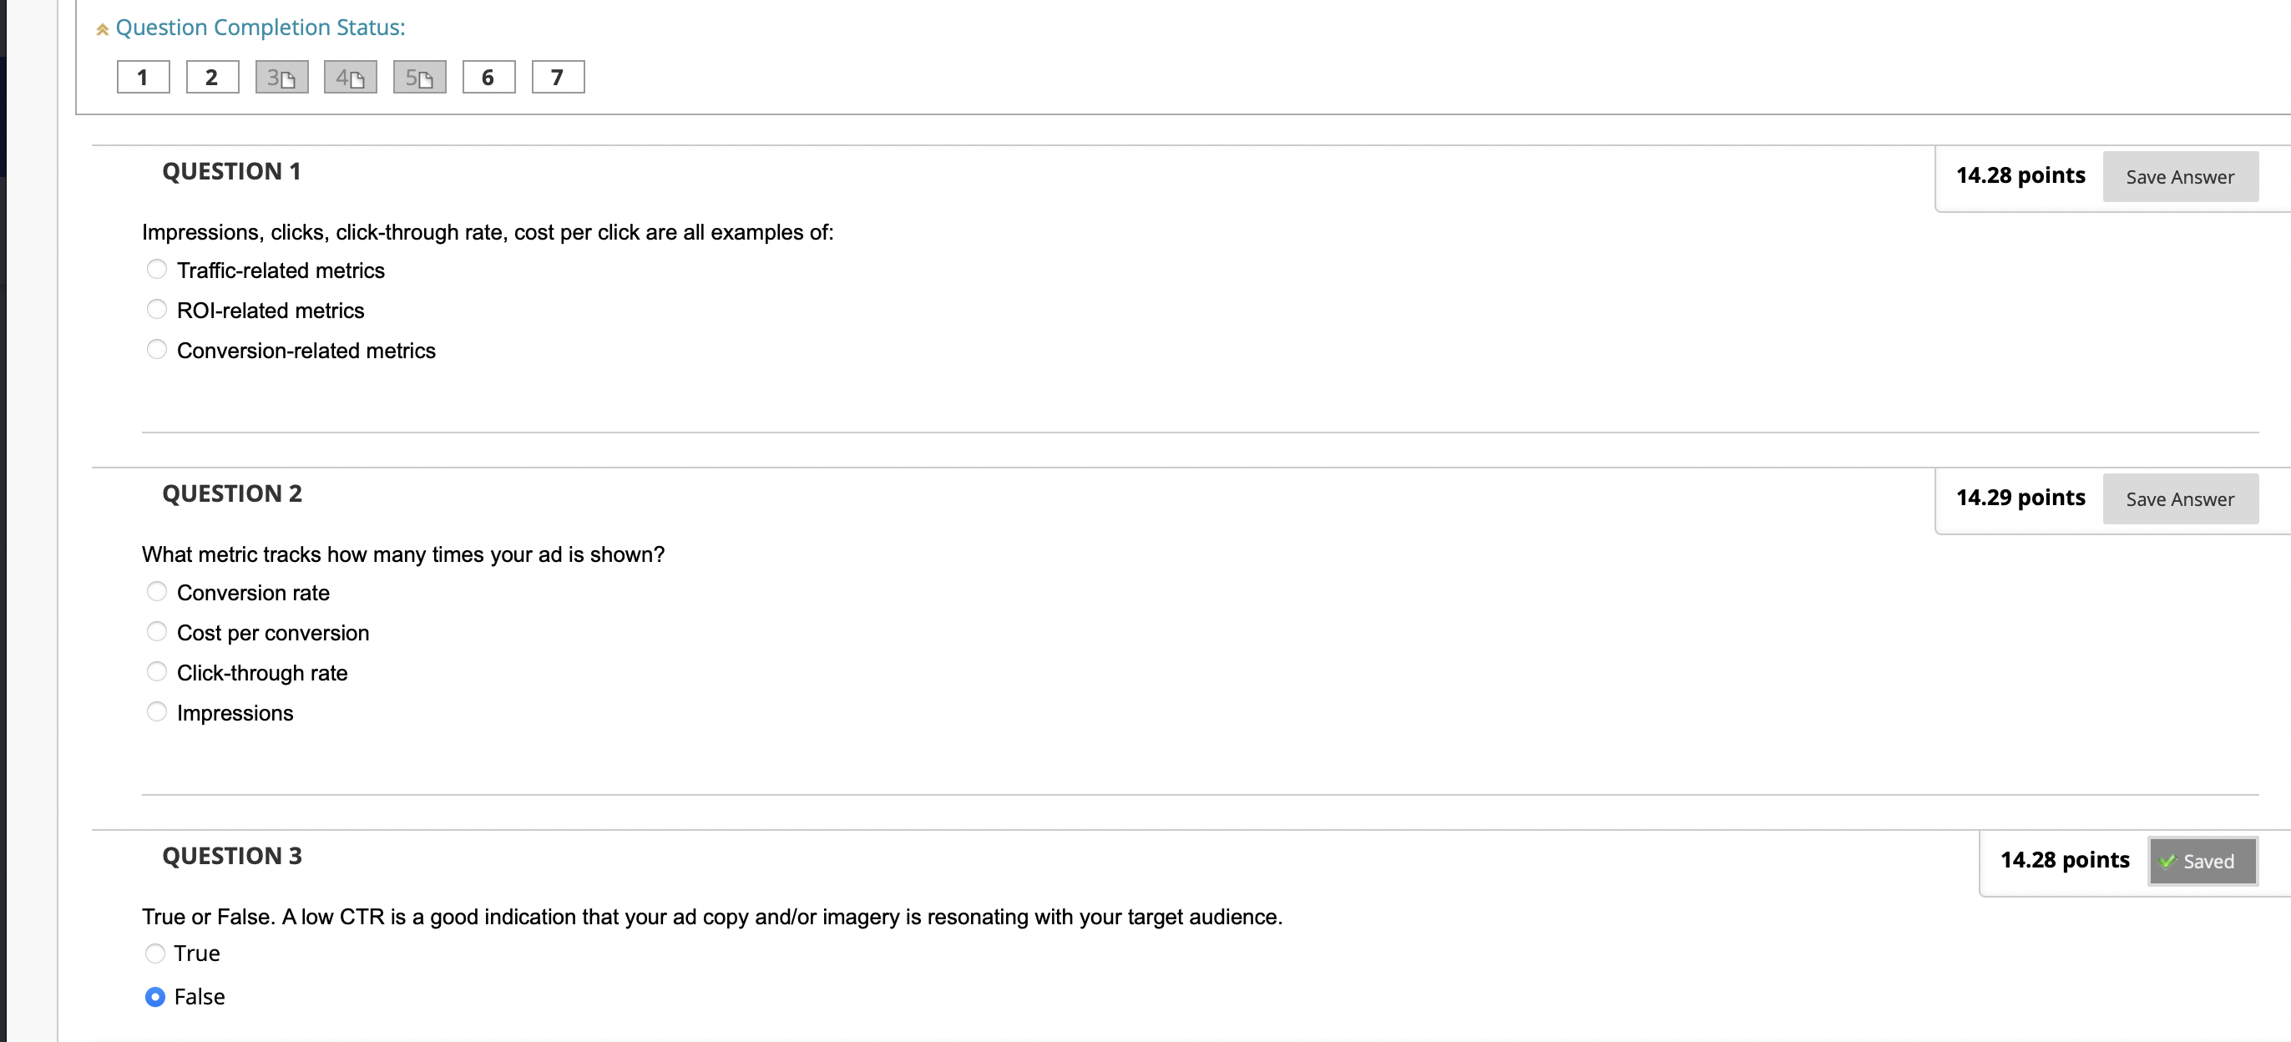Screen dimensions: 2291x1042
Task: Choose Click-through rate for Question 2
Action: (x=156, y=670)
